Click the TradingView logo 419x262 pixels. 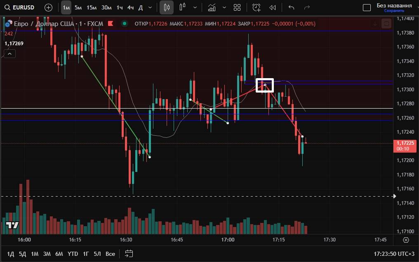[x=12, y=225]
